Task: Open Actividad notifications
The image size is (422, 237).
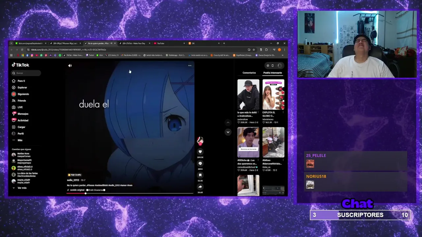Action: pos(20,120)
